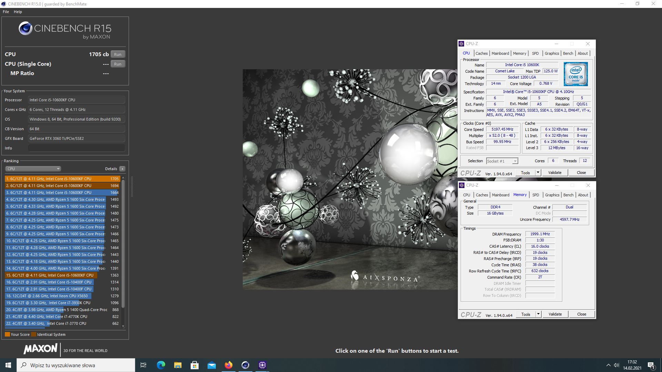Image resolution: width=662 pixels, height=372 pixels.
Task: Open the File menu
Action: tap(6, 12)
